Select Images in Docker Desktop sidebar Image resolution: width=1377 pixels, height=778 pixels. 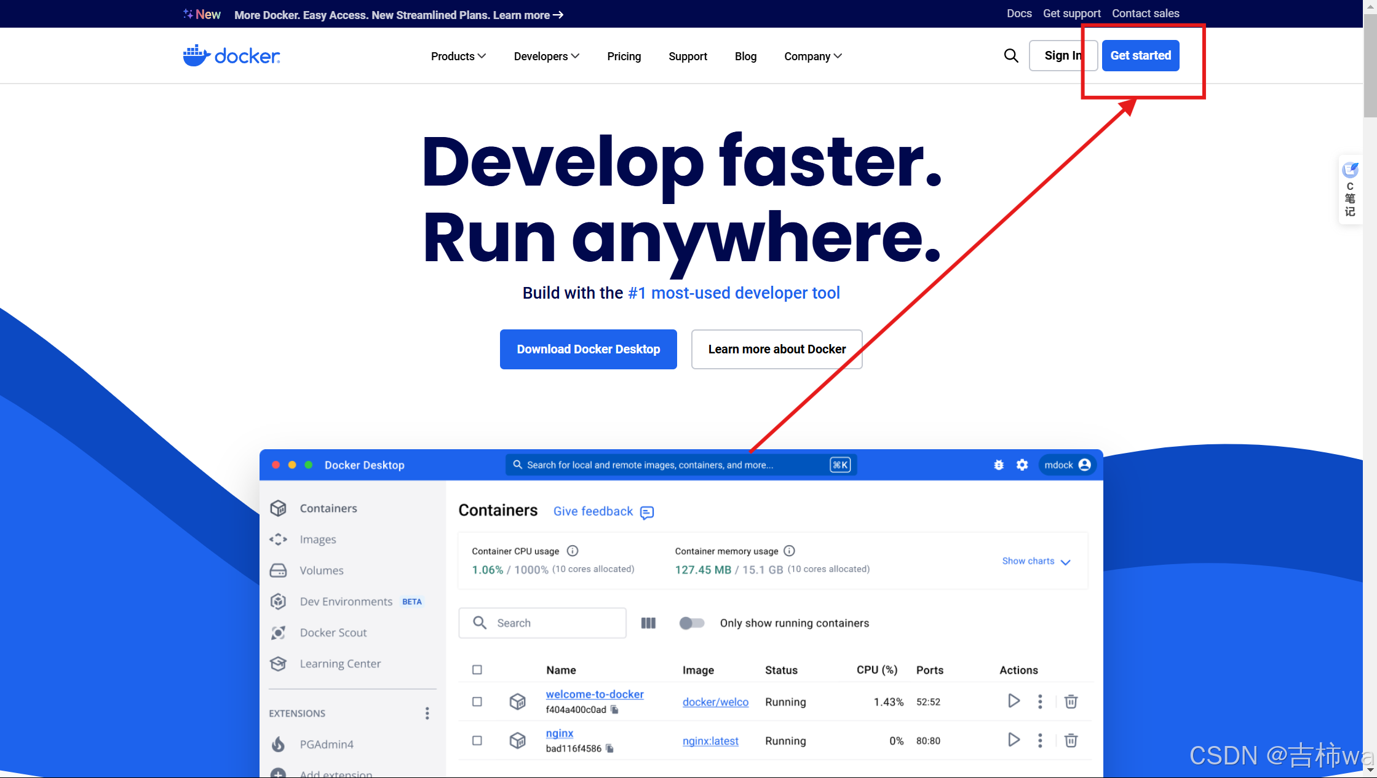tap(317, 540)
